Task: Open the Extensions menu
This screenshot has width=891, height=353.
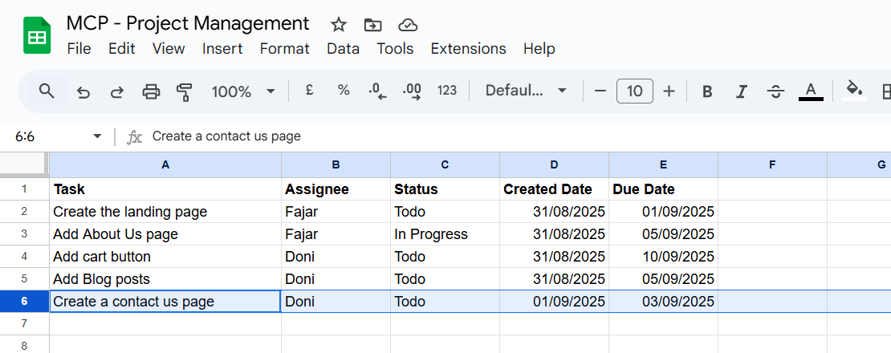Action: [x=468, y=49]
